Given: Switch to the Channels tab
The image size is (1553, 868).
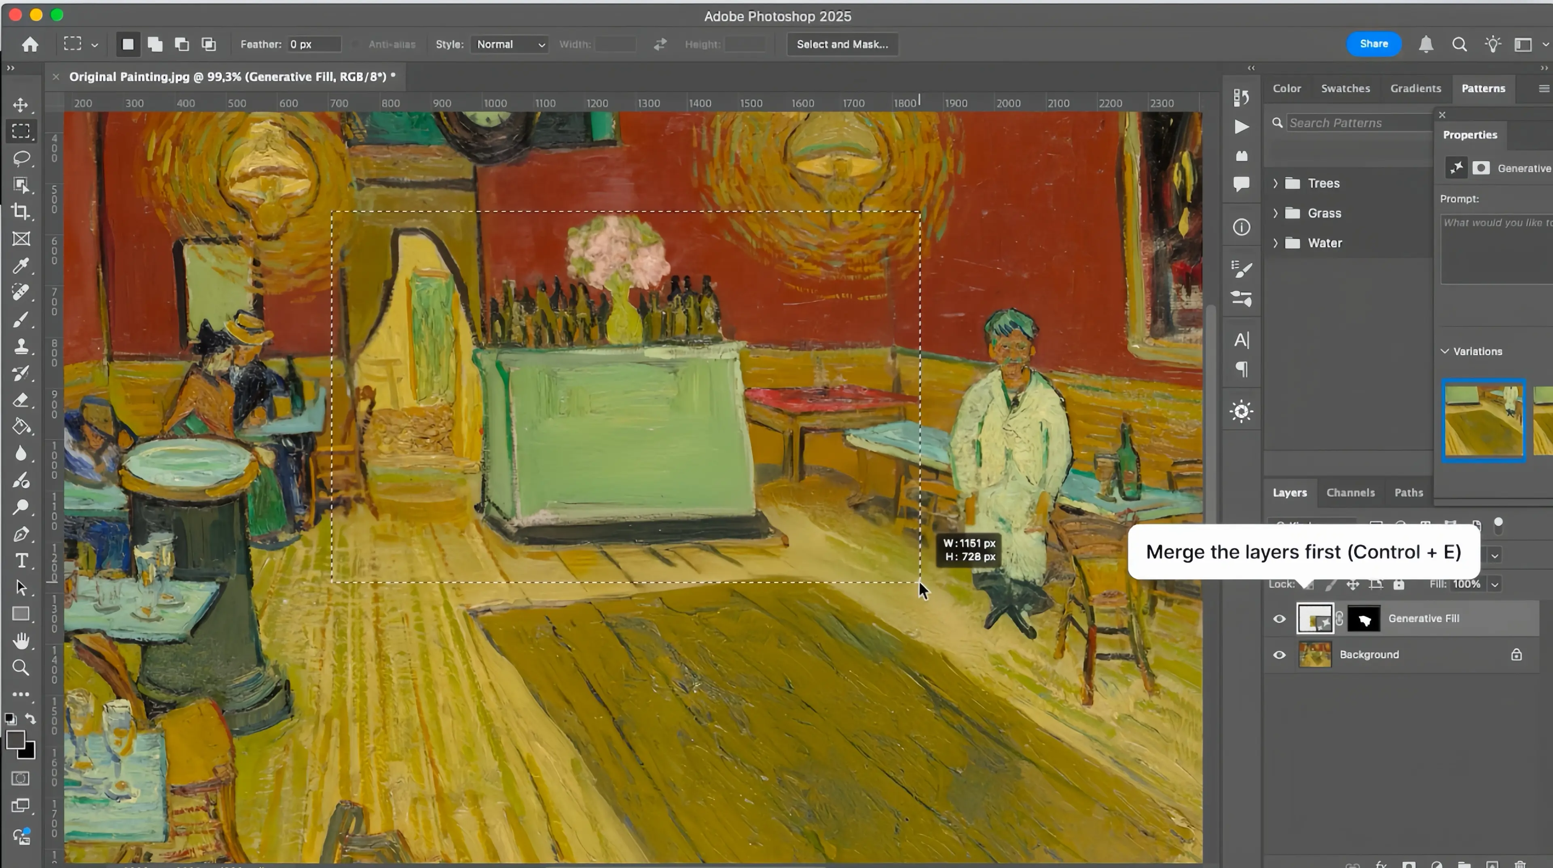Looking at the screenshot, I should (1350, 493).
